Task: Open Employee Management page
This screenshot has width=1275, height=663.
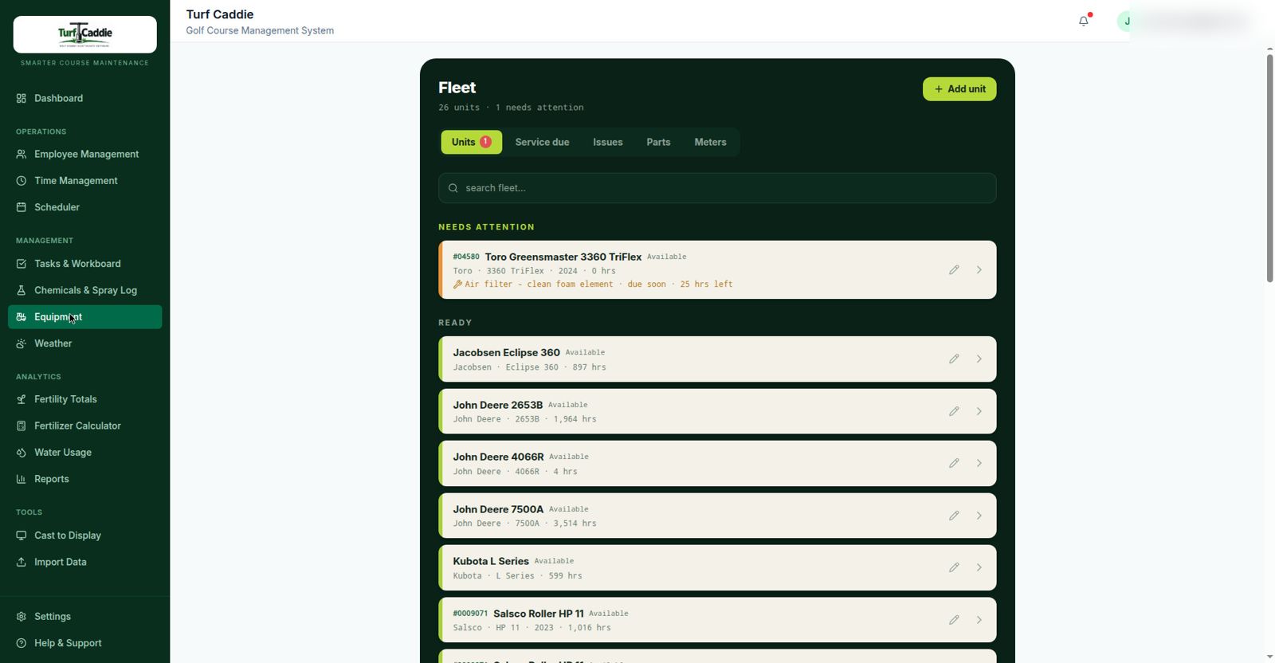Action: pyautogui.click(x=85, y=154)
